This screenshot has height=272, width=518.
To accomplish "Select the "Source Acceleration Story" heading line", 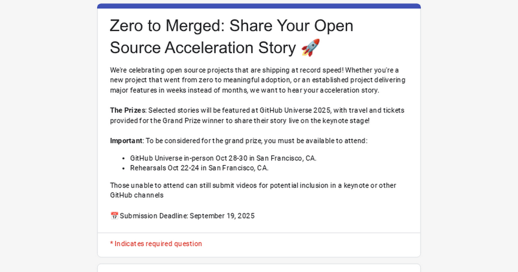I will pyautogui.click(x=203, y=47).
